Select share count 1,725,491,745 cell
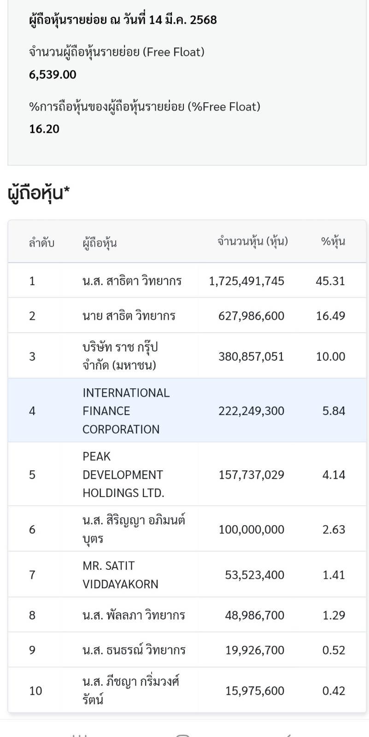The width and height of the screenshot is (369, 737). (246, 281)
